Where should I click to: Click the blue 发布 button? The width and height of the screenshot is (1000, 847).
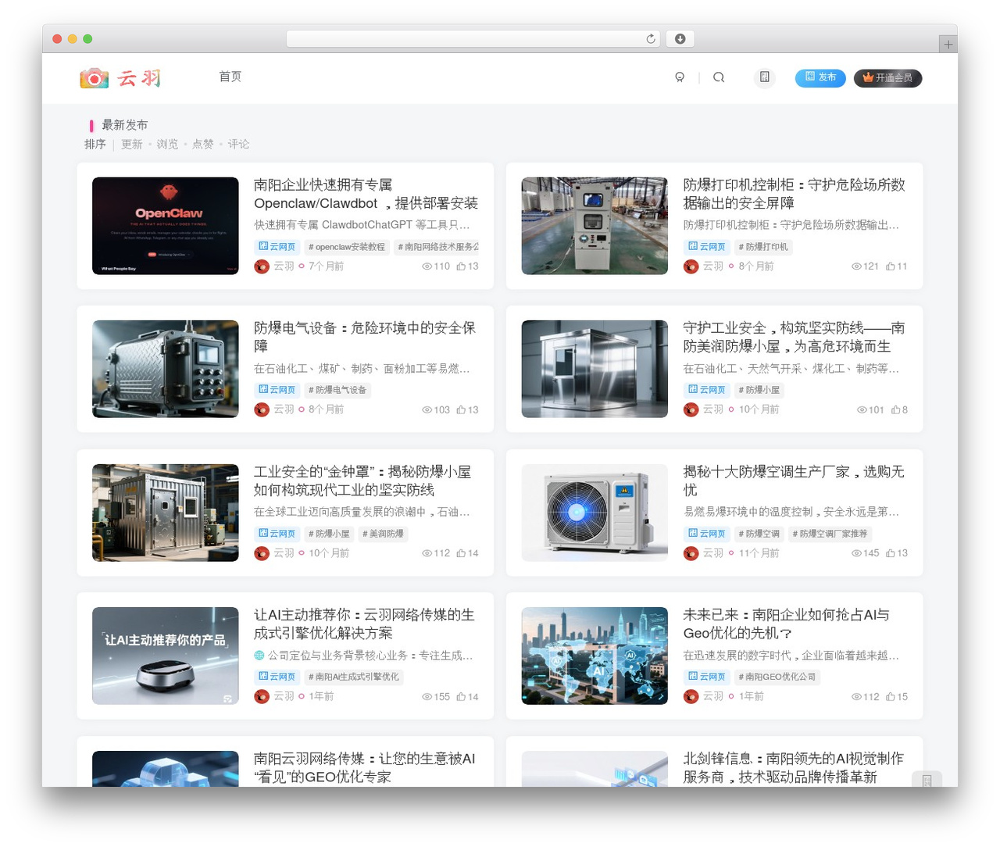pyautogui.click(x=820, y=77)
